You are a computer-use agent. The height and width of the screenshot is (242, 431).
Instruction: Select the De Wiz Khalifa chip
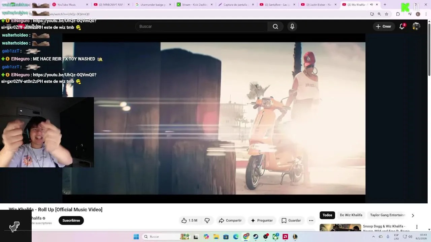coord(351,215)
